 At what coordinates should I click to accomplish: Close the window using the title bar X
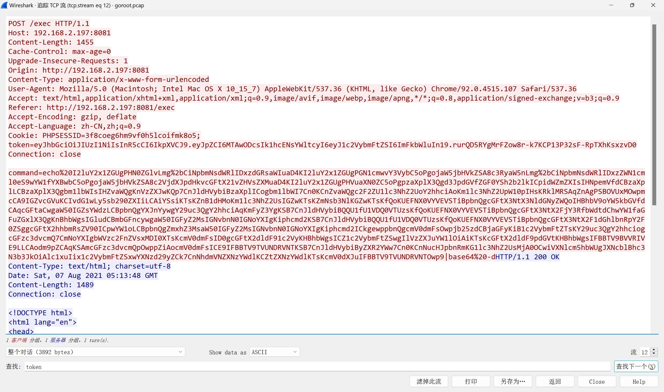pos(653,5)
